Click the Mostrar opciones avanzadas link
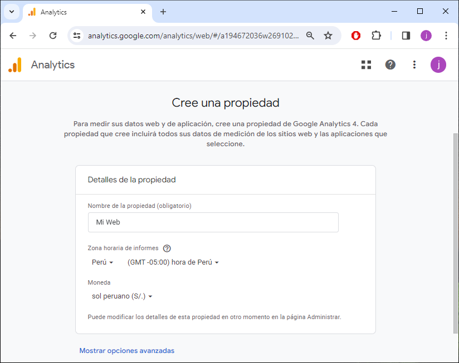 click(127, 351)
